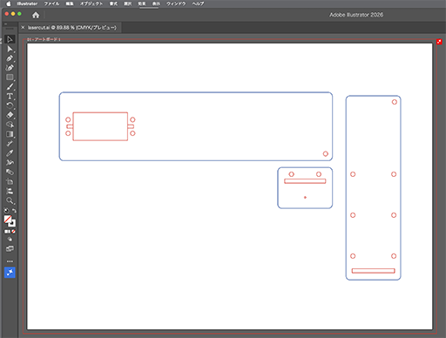This screenshot has width=446, height=338.
Task: Open the ファイル menu
Action: [51, 3]
